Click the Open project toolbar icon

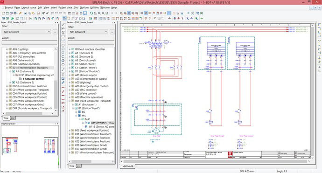pos(7,13)
